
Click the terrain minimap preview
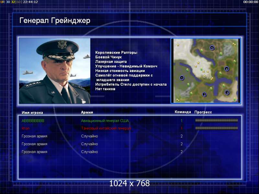click(206, 70)
